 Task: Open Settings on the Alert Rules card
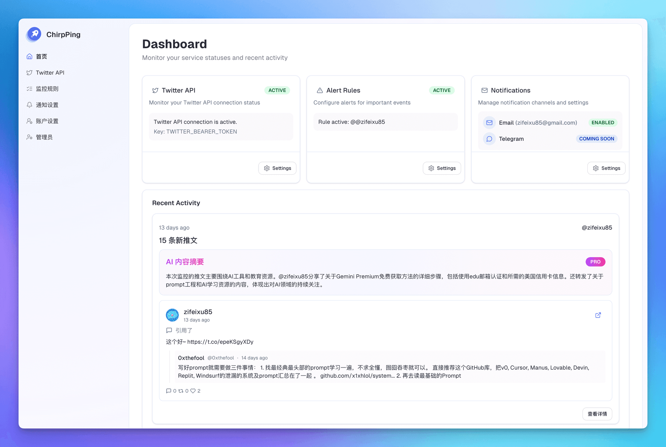click(x=442, y=168)
